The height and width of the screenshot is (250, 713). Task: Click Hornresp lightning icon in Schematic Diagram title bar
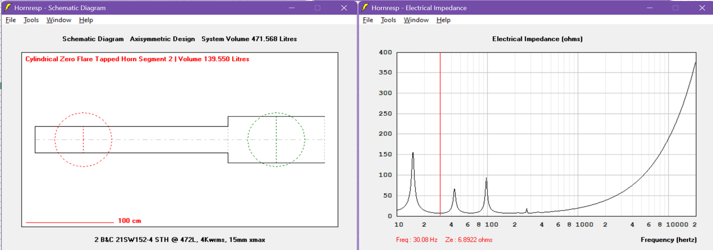pos(8,8)
